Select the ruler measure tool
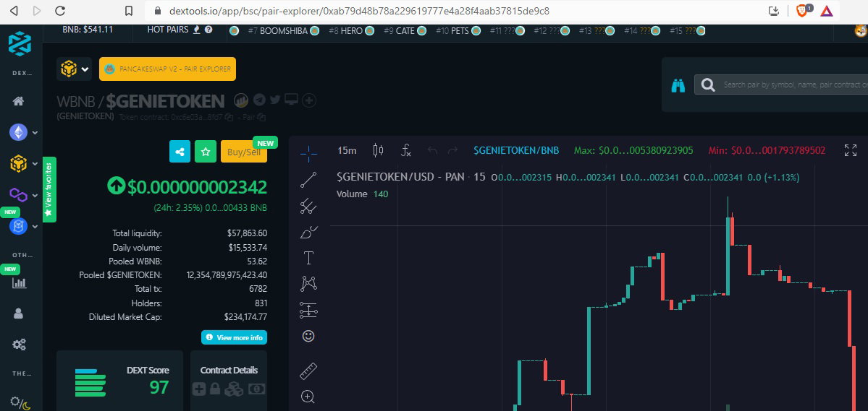The image size is (868, 411). point(308,371)
